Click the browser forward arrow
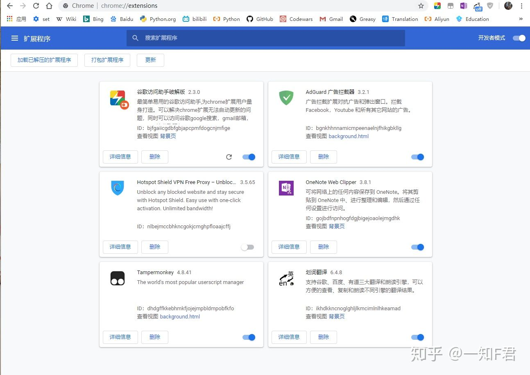The width and height of the screenshot is (530, 375). coord(23,6)
